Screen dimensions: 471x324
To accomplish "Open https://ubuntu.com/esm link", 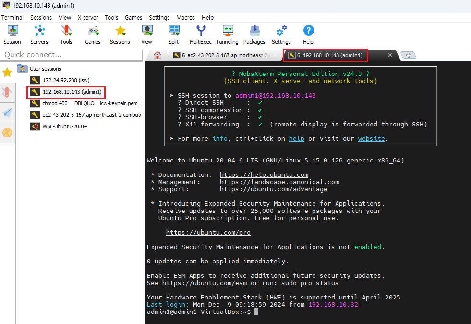I will (205, 283).
